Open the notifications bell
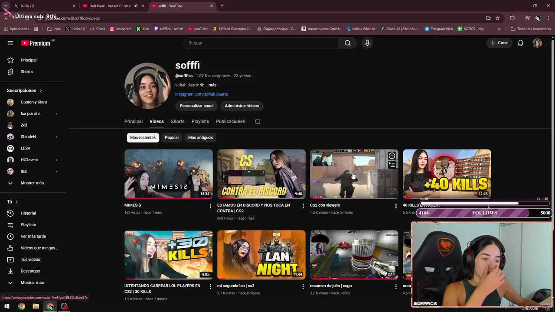This screenshot has height=312, width=555. coord(521,43)
